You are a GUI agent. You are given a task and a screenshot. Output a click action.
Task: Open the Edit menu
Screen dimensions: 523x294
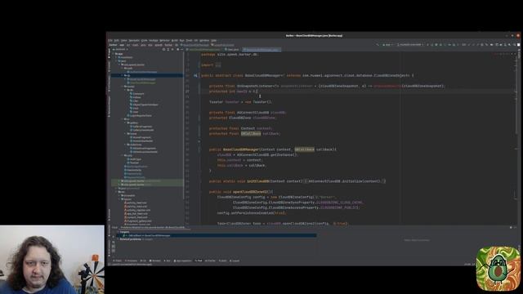[116, 41]
